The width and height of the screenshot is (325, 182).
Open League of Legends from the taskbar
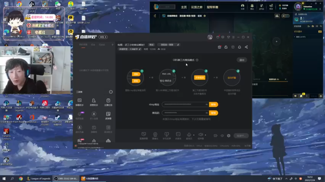coord(39,179)
